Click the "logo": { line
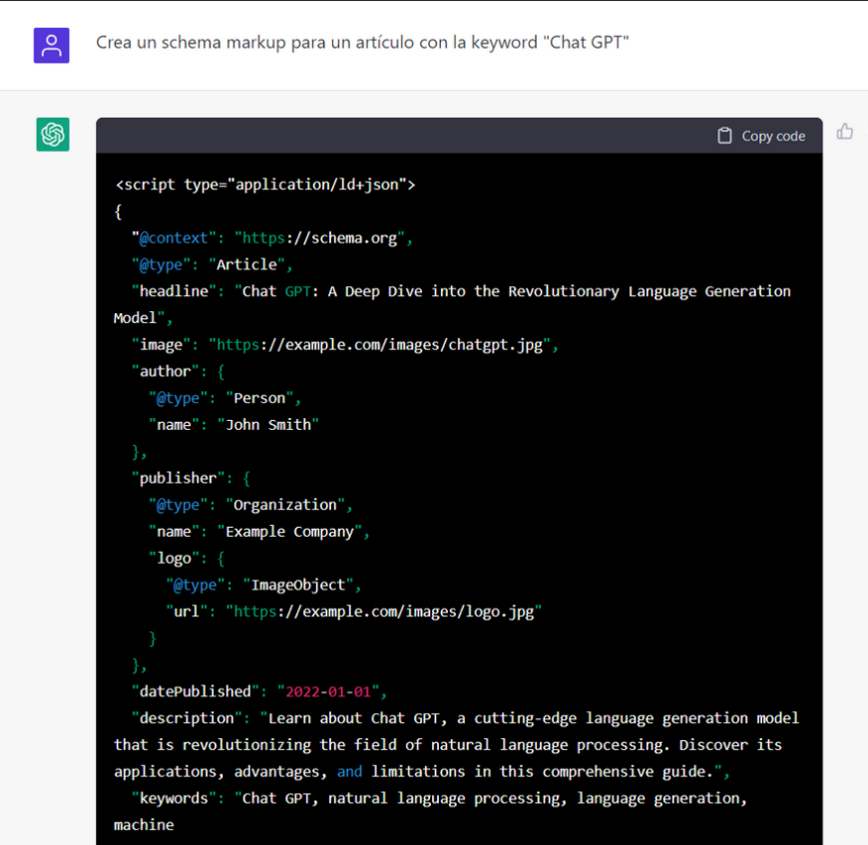 click(x=187, y=559)
